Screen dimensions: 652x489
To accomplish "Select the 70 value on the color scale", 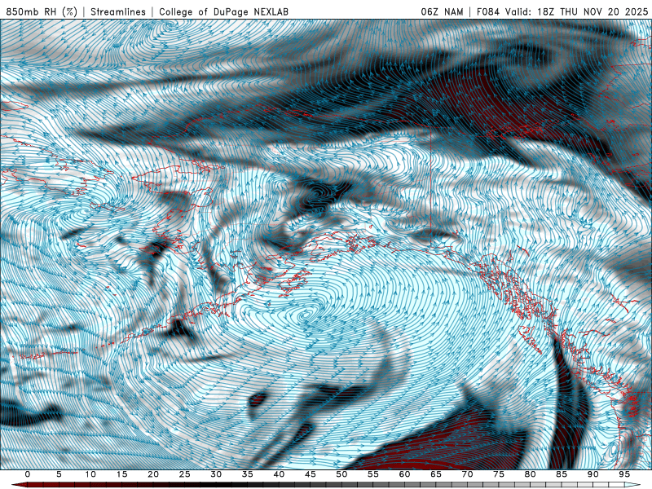I will [467, 474].
